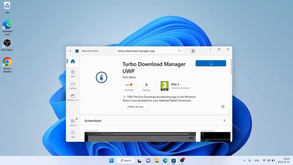Viewport: 293px width, 165px height.
Task: Click the PEGI 3 rating badge
Action: click(164, 86)
